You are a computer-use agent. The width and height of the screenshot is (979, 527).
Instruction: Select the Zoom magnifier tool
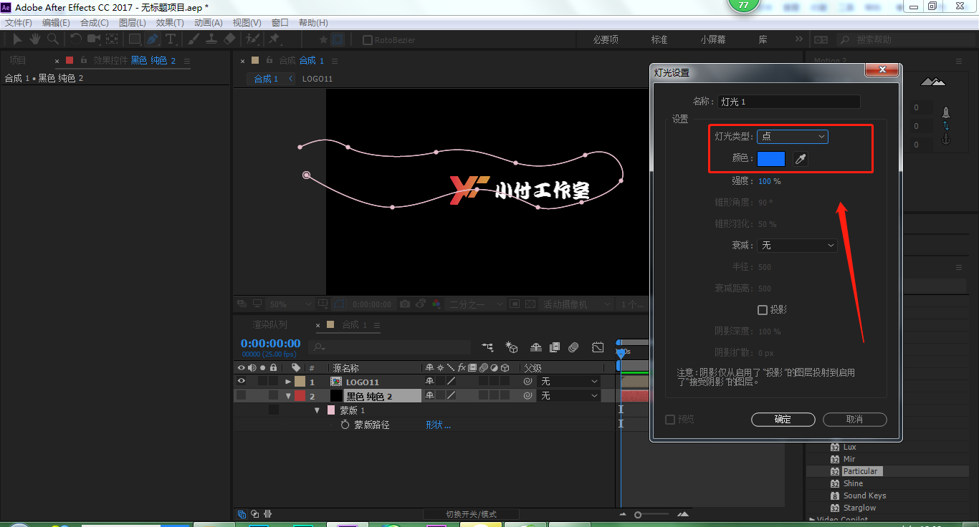52,39
